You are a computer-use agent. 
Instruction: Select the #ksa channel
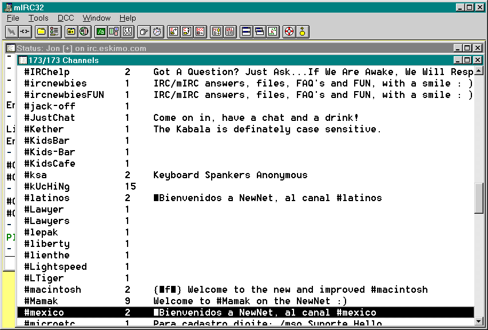pos(245,175)
